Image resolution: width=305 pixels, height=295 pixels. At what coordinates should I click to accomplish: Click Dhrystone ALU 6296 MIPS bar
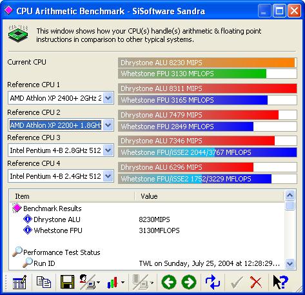point(208,167)
